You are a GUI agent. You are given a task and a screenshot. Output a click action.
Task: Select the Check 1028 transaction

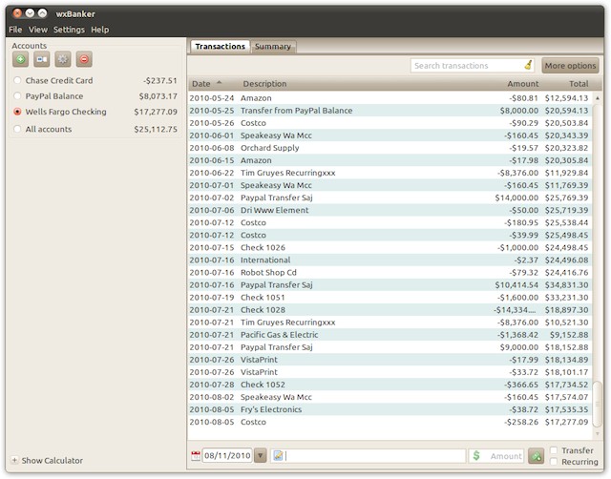pyautogui.click(x=390, y=310)
